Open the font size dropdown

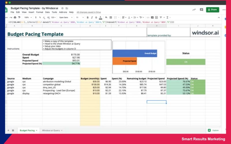[80, 18]
